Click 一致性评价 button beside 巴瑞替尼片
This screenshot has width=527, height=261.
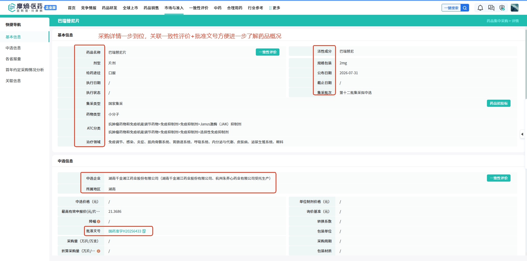[x=268, y=52]
